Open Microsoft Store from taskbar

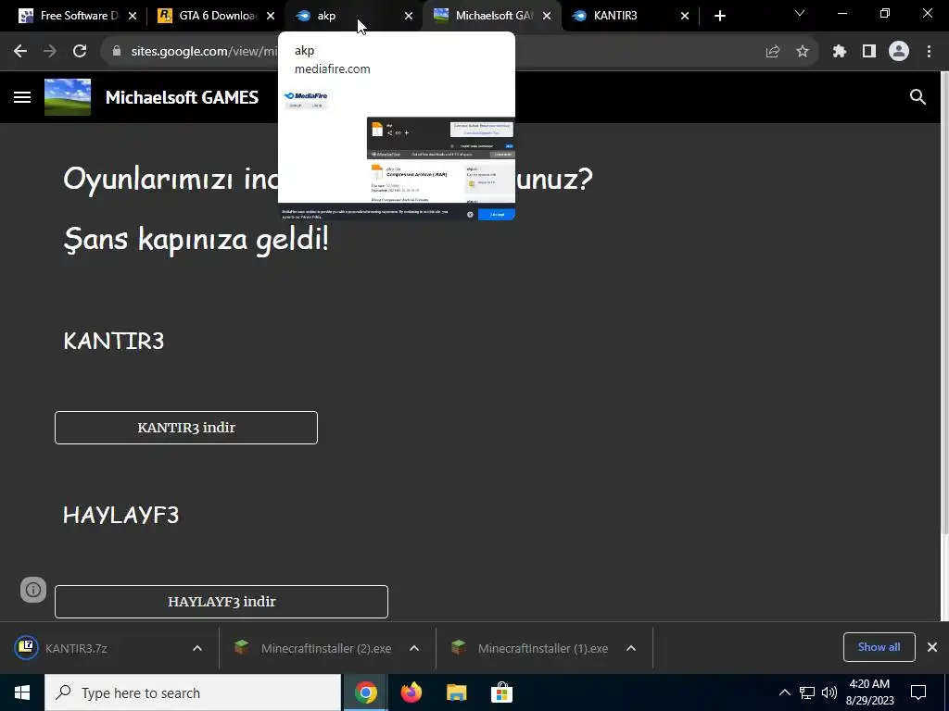coord(501,692)
